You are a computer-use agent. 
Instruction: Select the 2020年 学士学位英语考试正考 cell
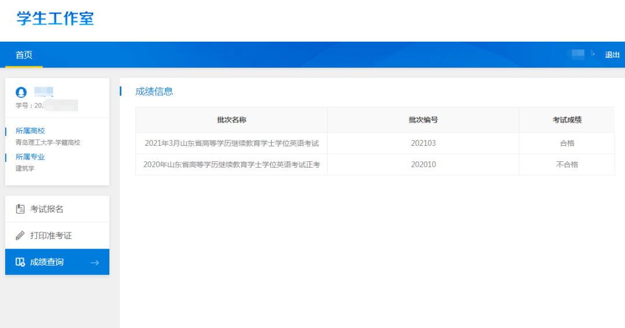pyautogui.click(x=231, y=165)
